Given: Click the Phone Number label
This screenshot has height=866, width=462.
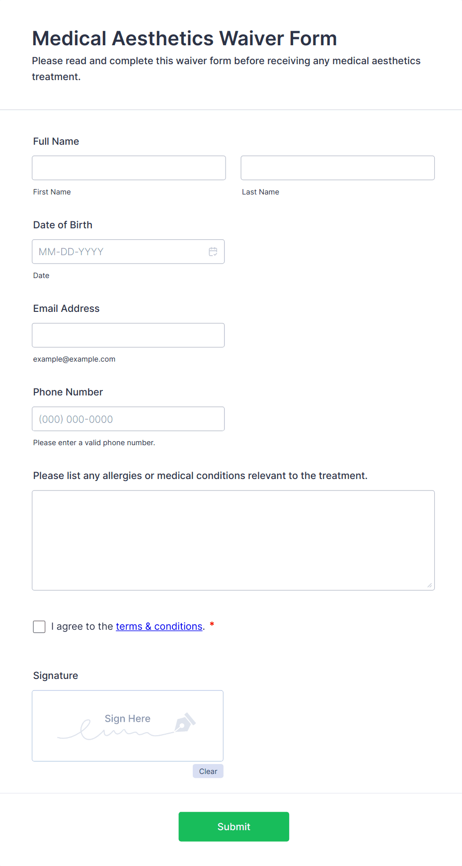Looking at the screenshot, I should coord(68,392).
